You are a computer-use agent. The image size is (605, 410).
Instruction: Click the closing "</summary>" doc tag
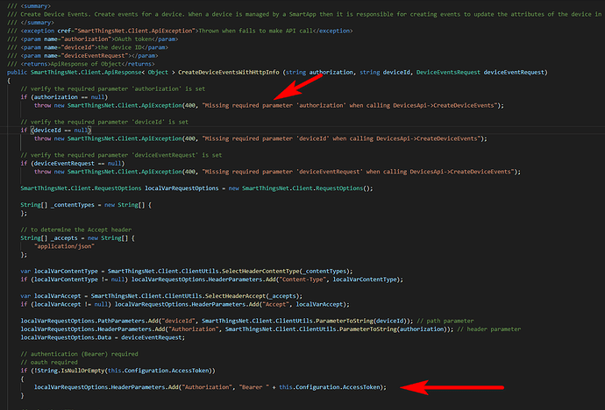[38, 23]
